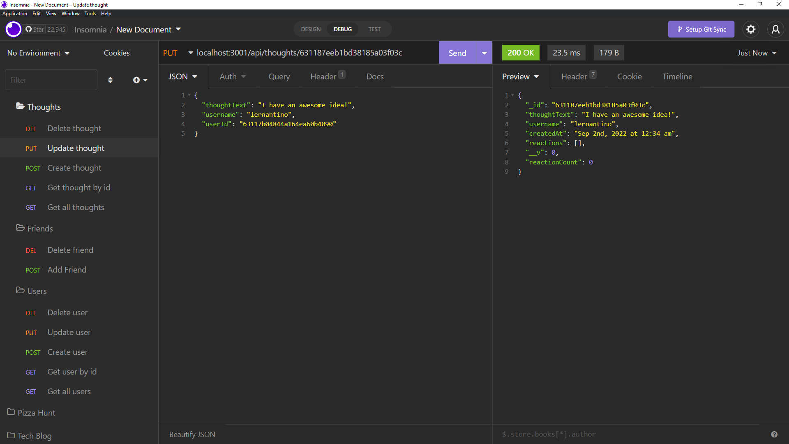789x444 pixels.
Task: Click the Insomnia logo icon
Action: click(x=13, y=29)
